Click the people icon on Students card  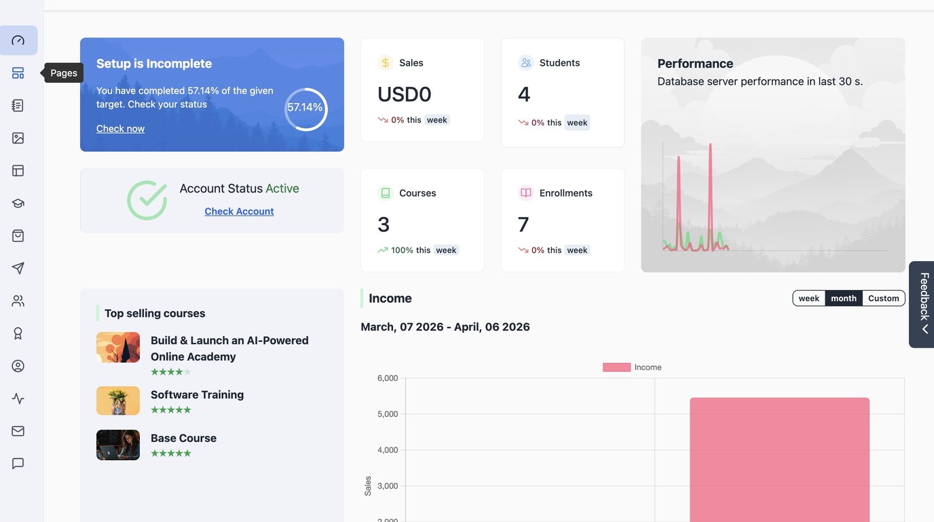click(x=526, y=63)
